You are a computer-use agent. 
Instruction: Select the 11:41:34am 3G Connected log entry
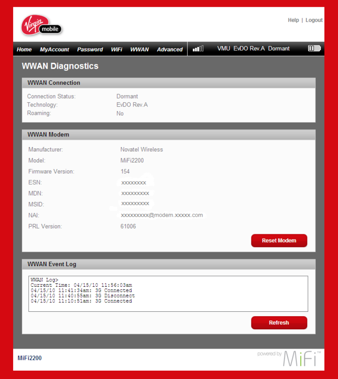coord(81,290)
